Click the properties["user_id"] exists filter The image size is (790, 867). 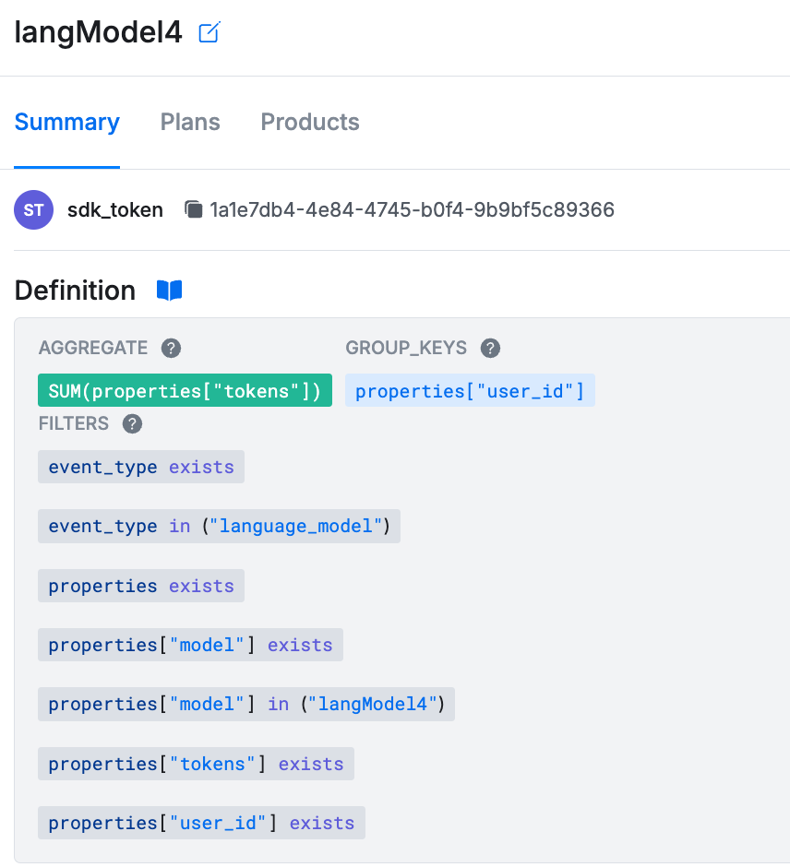201,823
